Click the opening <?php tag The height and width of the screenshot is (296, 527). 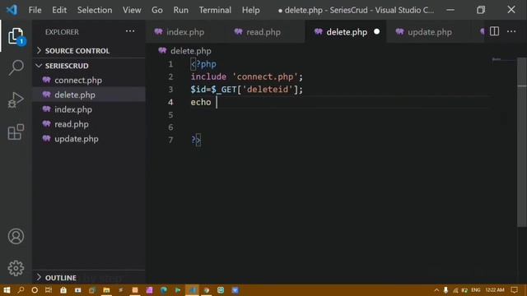203,64
